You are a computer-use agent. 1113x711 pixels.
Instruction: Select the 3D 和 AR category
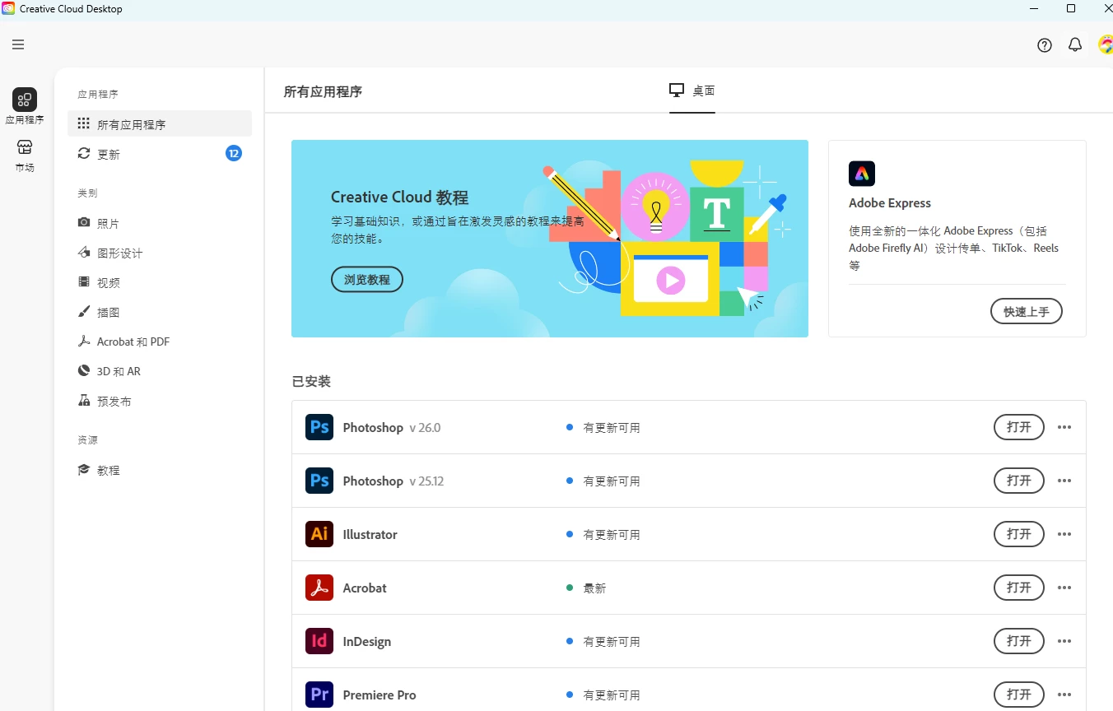pos(160,371)
